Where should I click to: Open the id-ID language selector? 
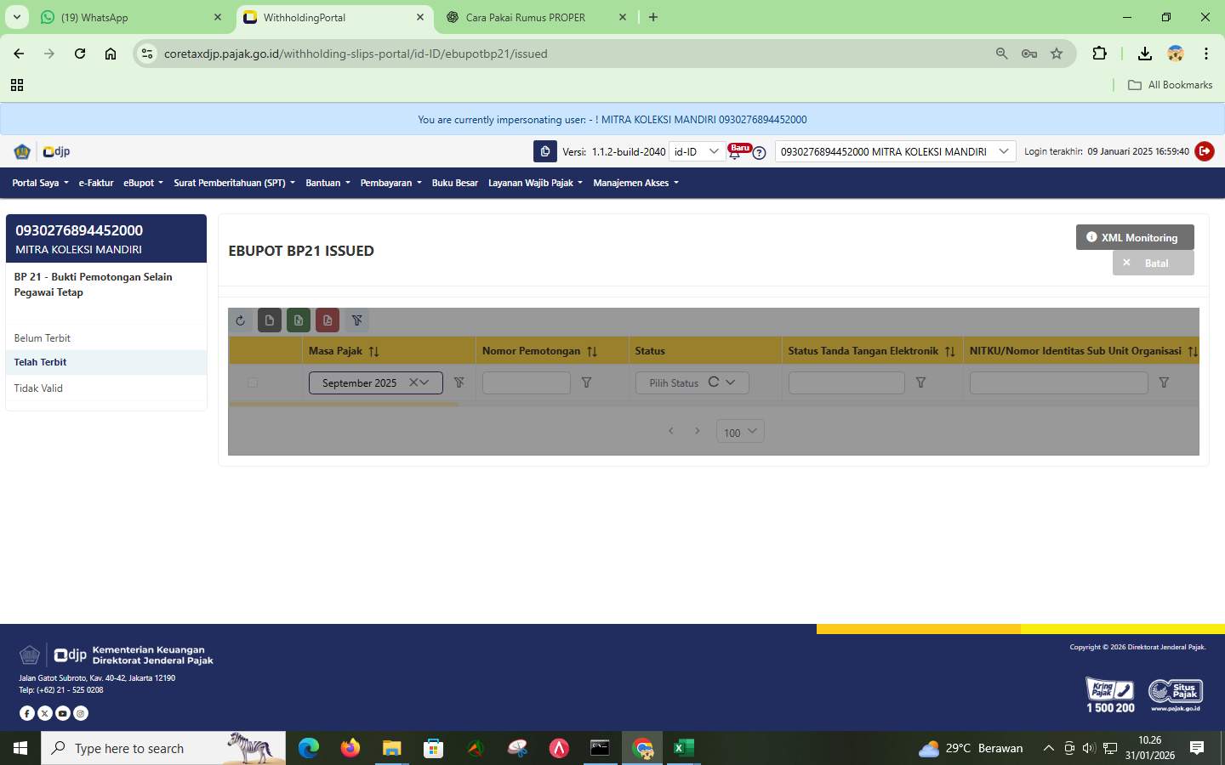pyautogui.click(x=696, y=151)
